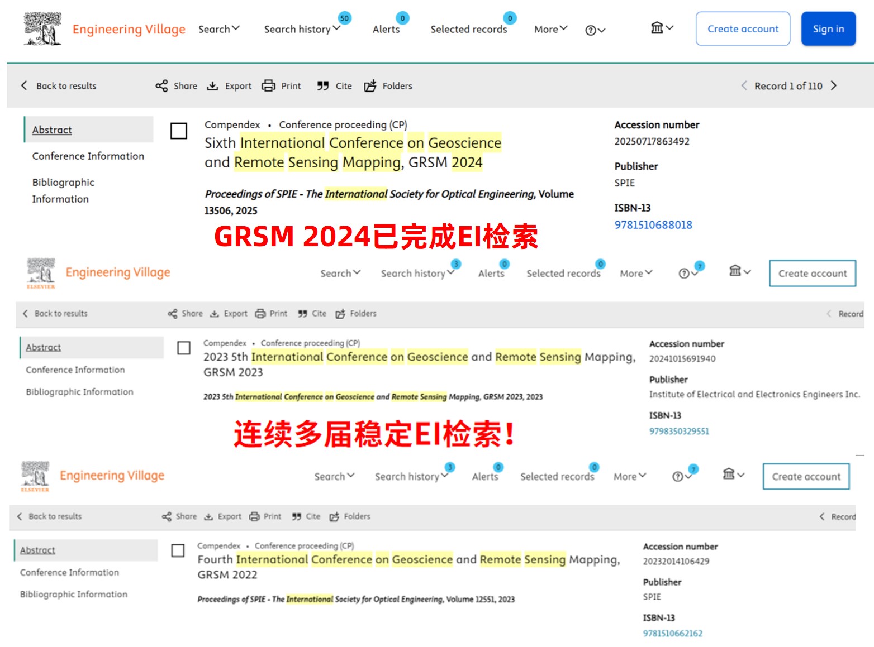Expand the More menu above the GRSM 2023 record
The image size is (874, 647).
click(x=636, y=274)
